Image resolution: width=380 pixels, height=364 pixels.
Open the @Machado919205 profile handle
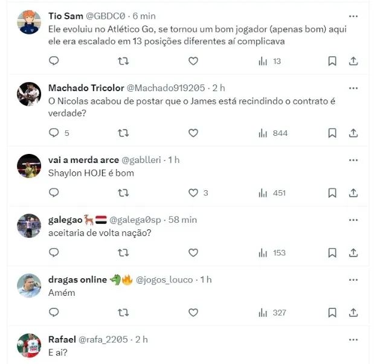click(x=163, y=88)
